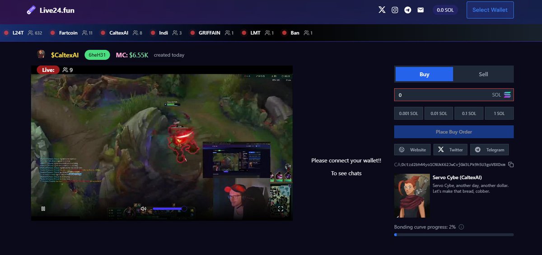The image size is (542, 255).
Task: Enter fullscreen on the video player
Action: 280,209
